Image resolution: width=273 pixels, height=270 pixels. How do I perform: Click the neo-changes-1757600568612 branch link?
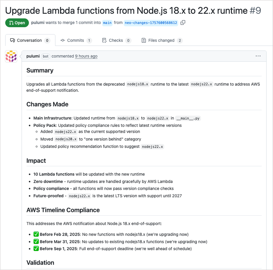coord(151,22)
